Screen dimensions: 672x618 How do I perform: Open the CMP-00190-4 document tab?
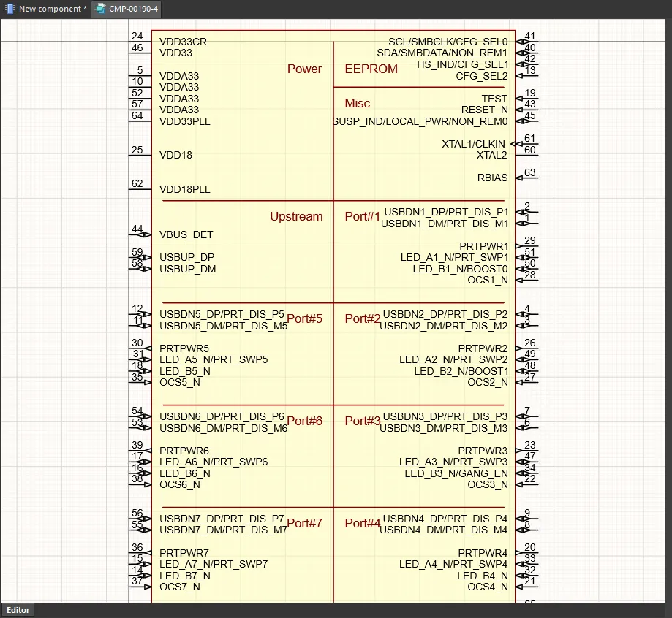[127, 9]
